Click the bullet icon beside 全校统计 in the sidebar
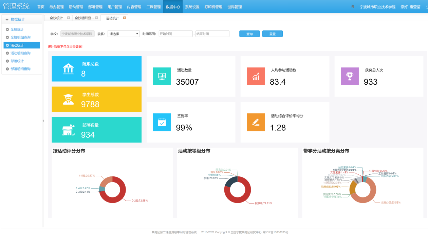This screenshot has width=428, height=235. coord(7,29)
